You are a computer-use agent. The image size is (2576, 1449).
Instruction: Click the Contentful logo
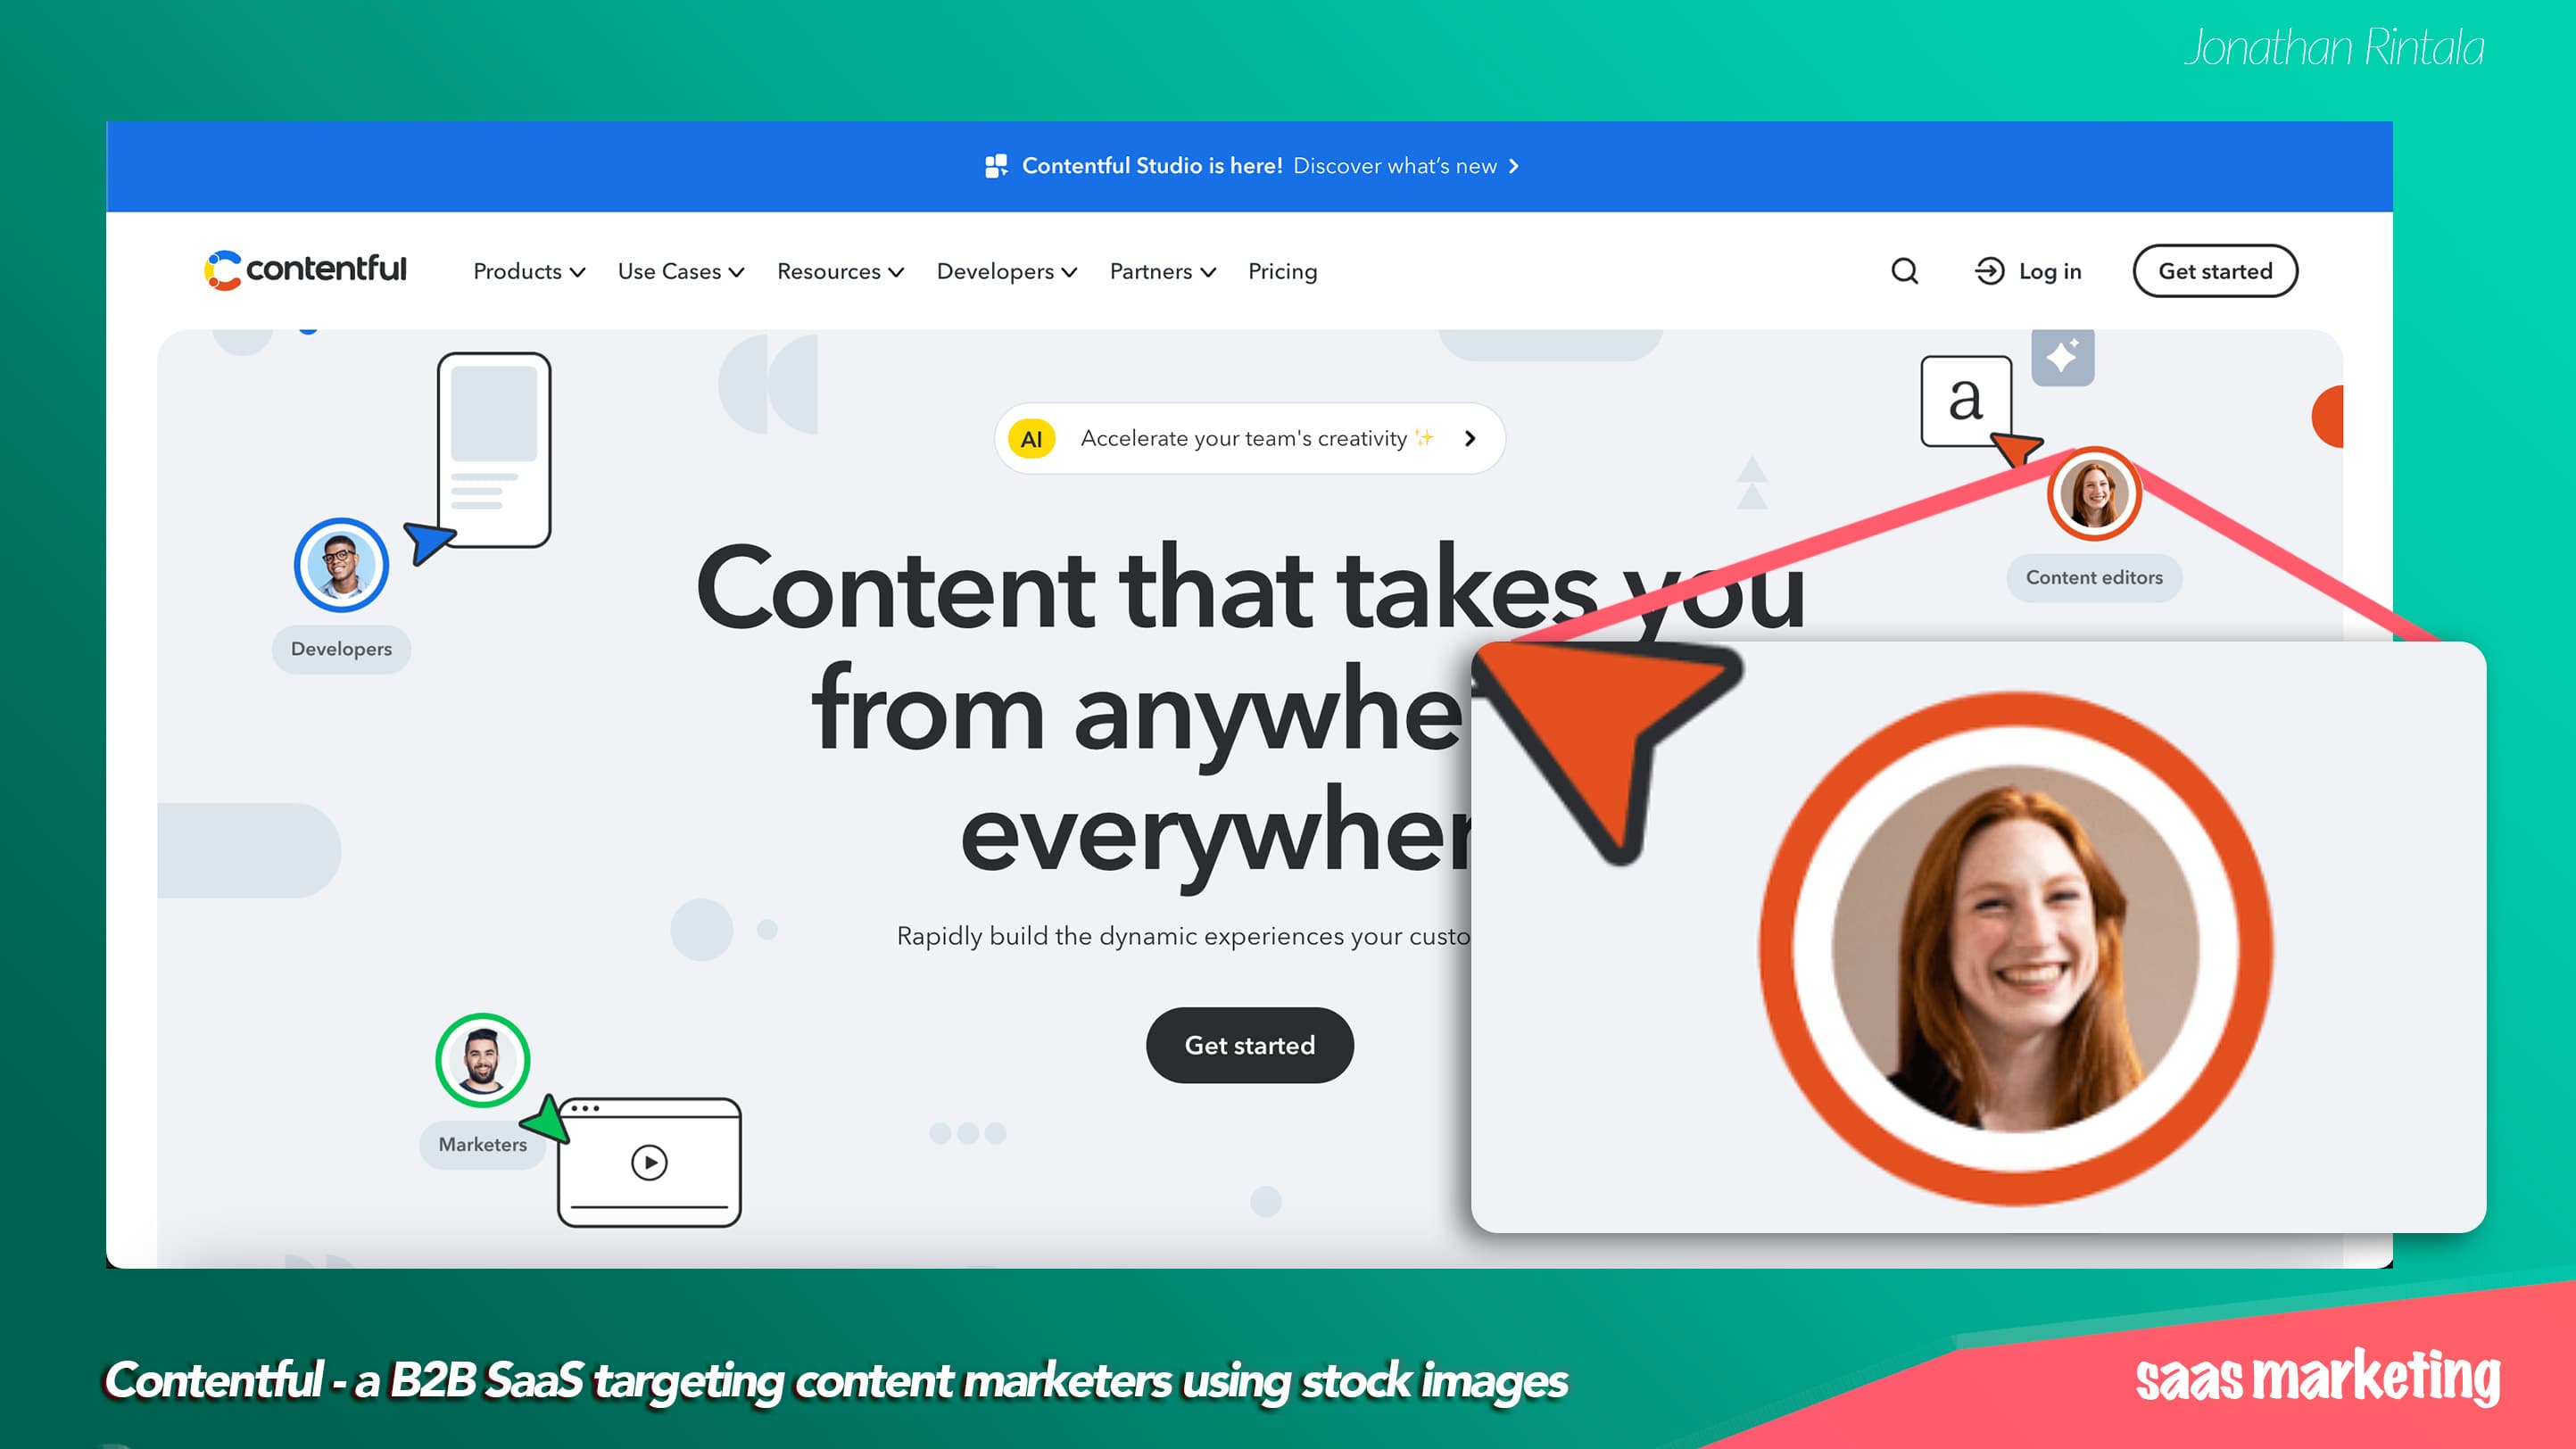306,270
